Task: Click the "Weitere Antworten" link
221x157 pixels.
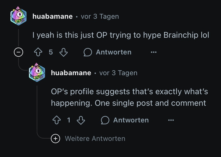Action: tap(95, 139)
